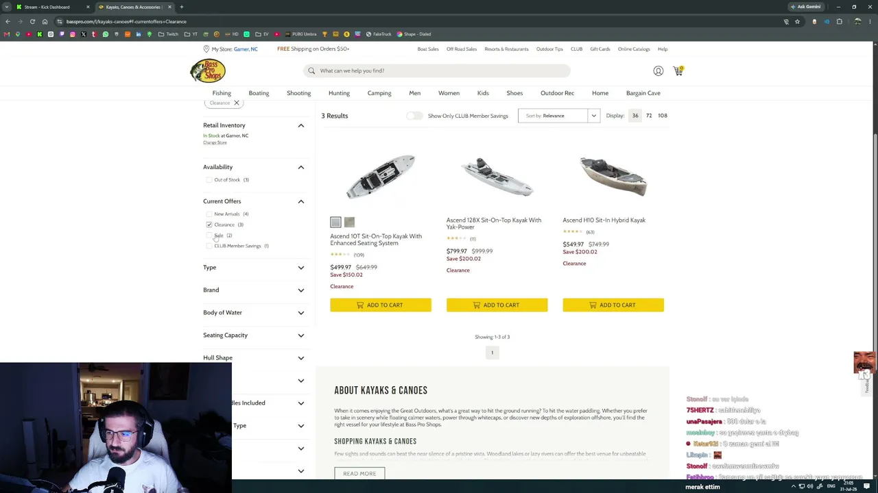
Task: Open the Bargain Cave menu
Action: pos(643,93)
